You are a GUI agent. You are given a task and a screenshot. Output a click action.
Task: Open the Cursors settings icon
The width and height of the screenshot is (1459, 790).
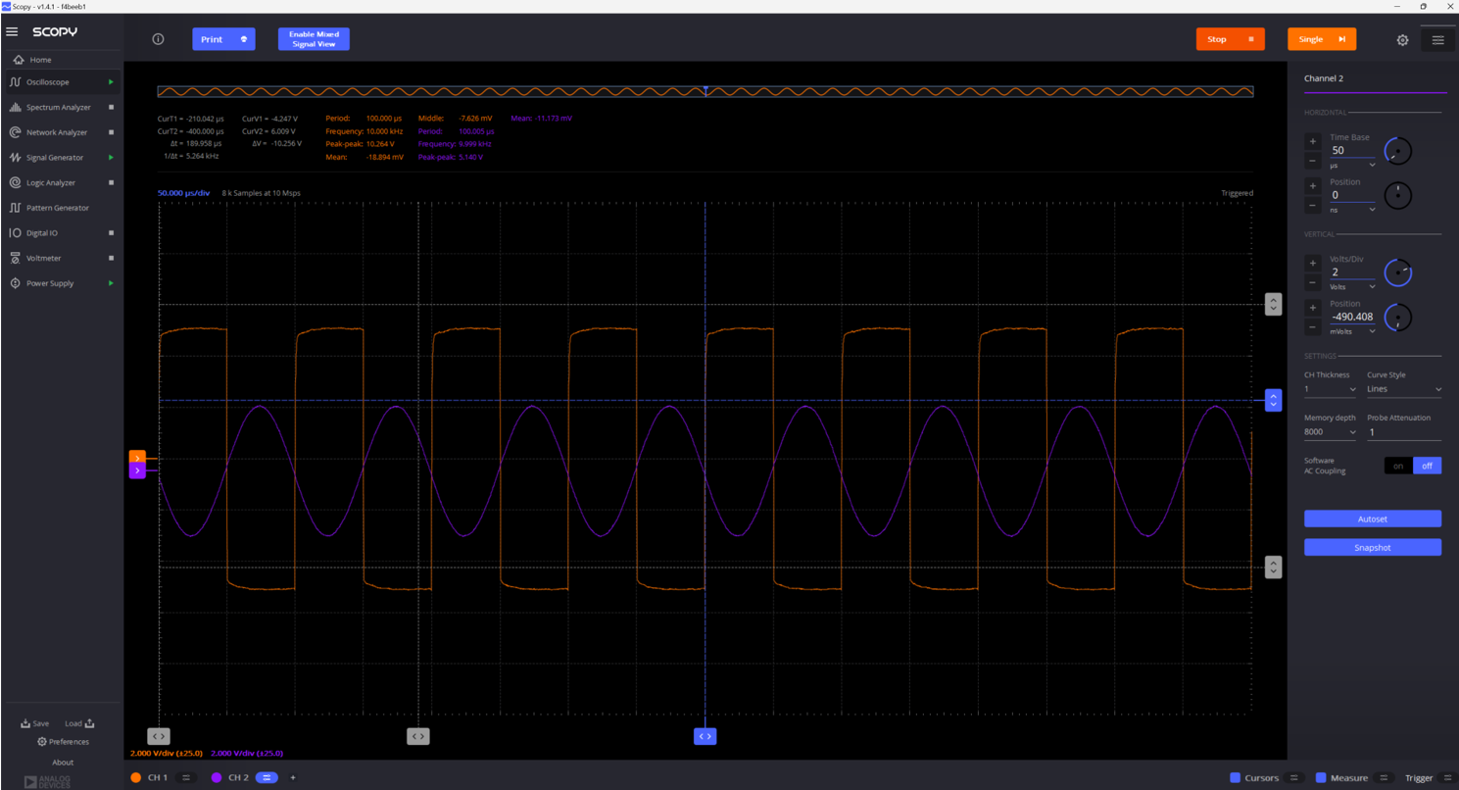coord(1294,777)
